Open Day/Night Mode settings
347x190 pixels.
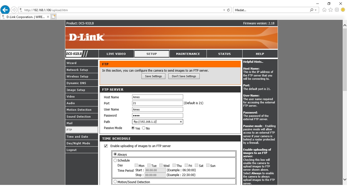82,143
